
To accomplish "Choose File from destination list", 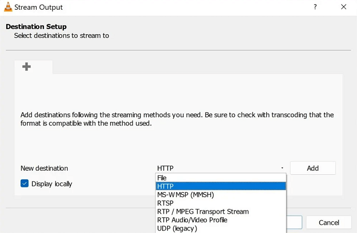I will coord(221,178).
